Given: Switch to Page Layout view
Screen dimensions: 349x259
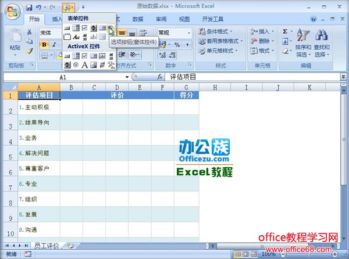Looking at the screenshot, I should tap(245, 254).
